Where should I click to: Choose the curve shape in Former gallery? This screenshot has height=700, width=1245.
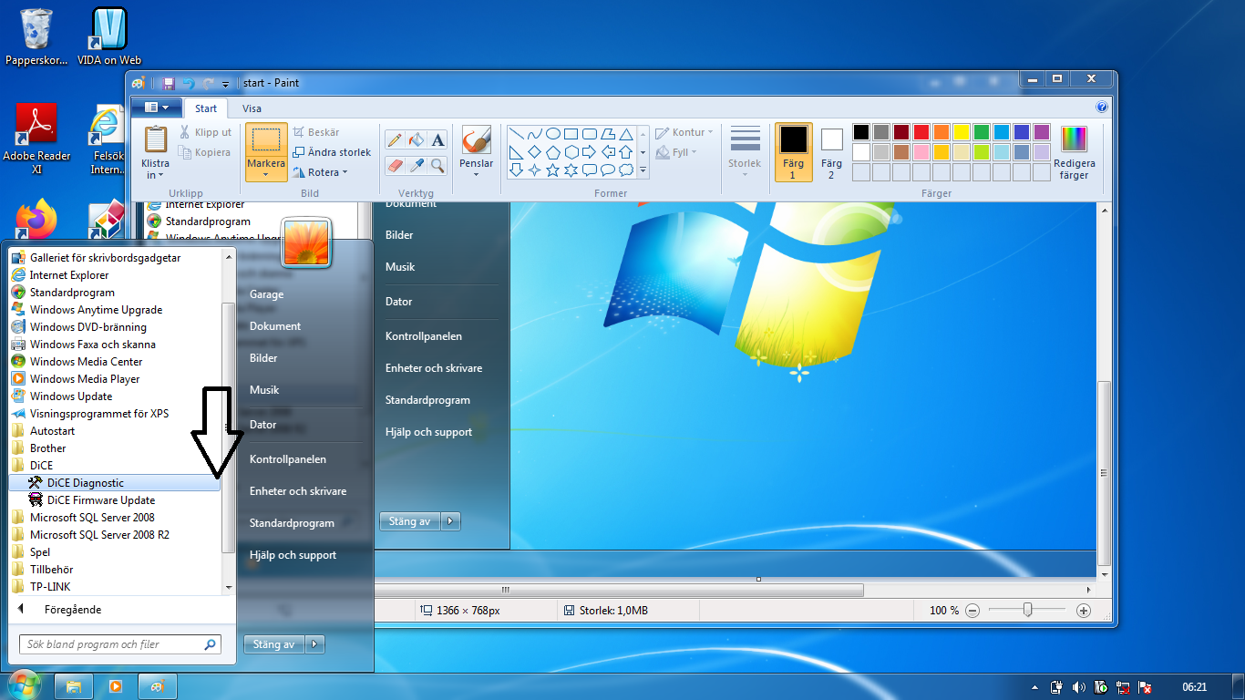tap(535, 133)
